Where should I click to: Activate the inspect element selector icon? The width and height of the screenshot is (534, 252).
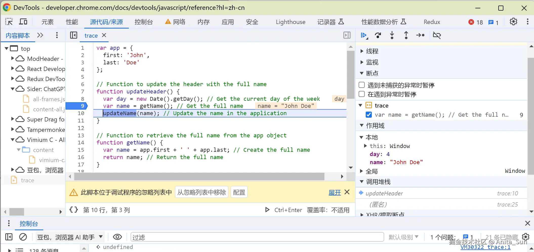(x=9, y=22)
